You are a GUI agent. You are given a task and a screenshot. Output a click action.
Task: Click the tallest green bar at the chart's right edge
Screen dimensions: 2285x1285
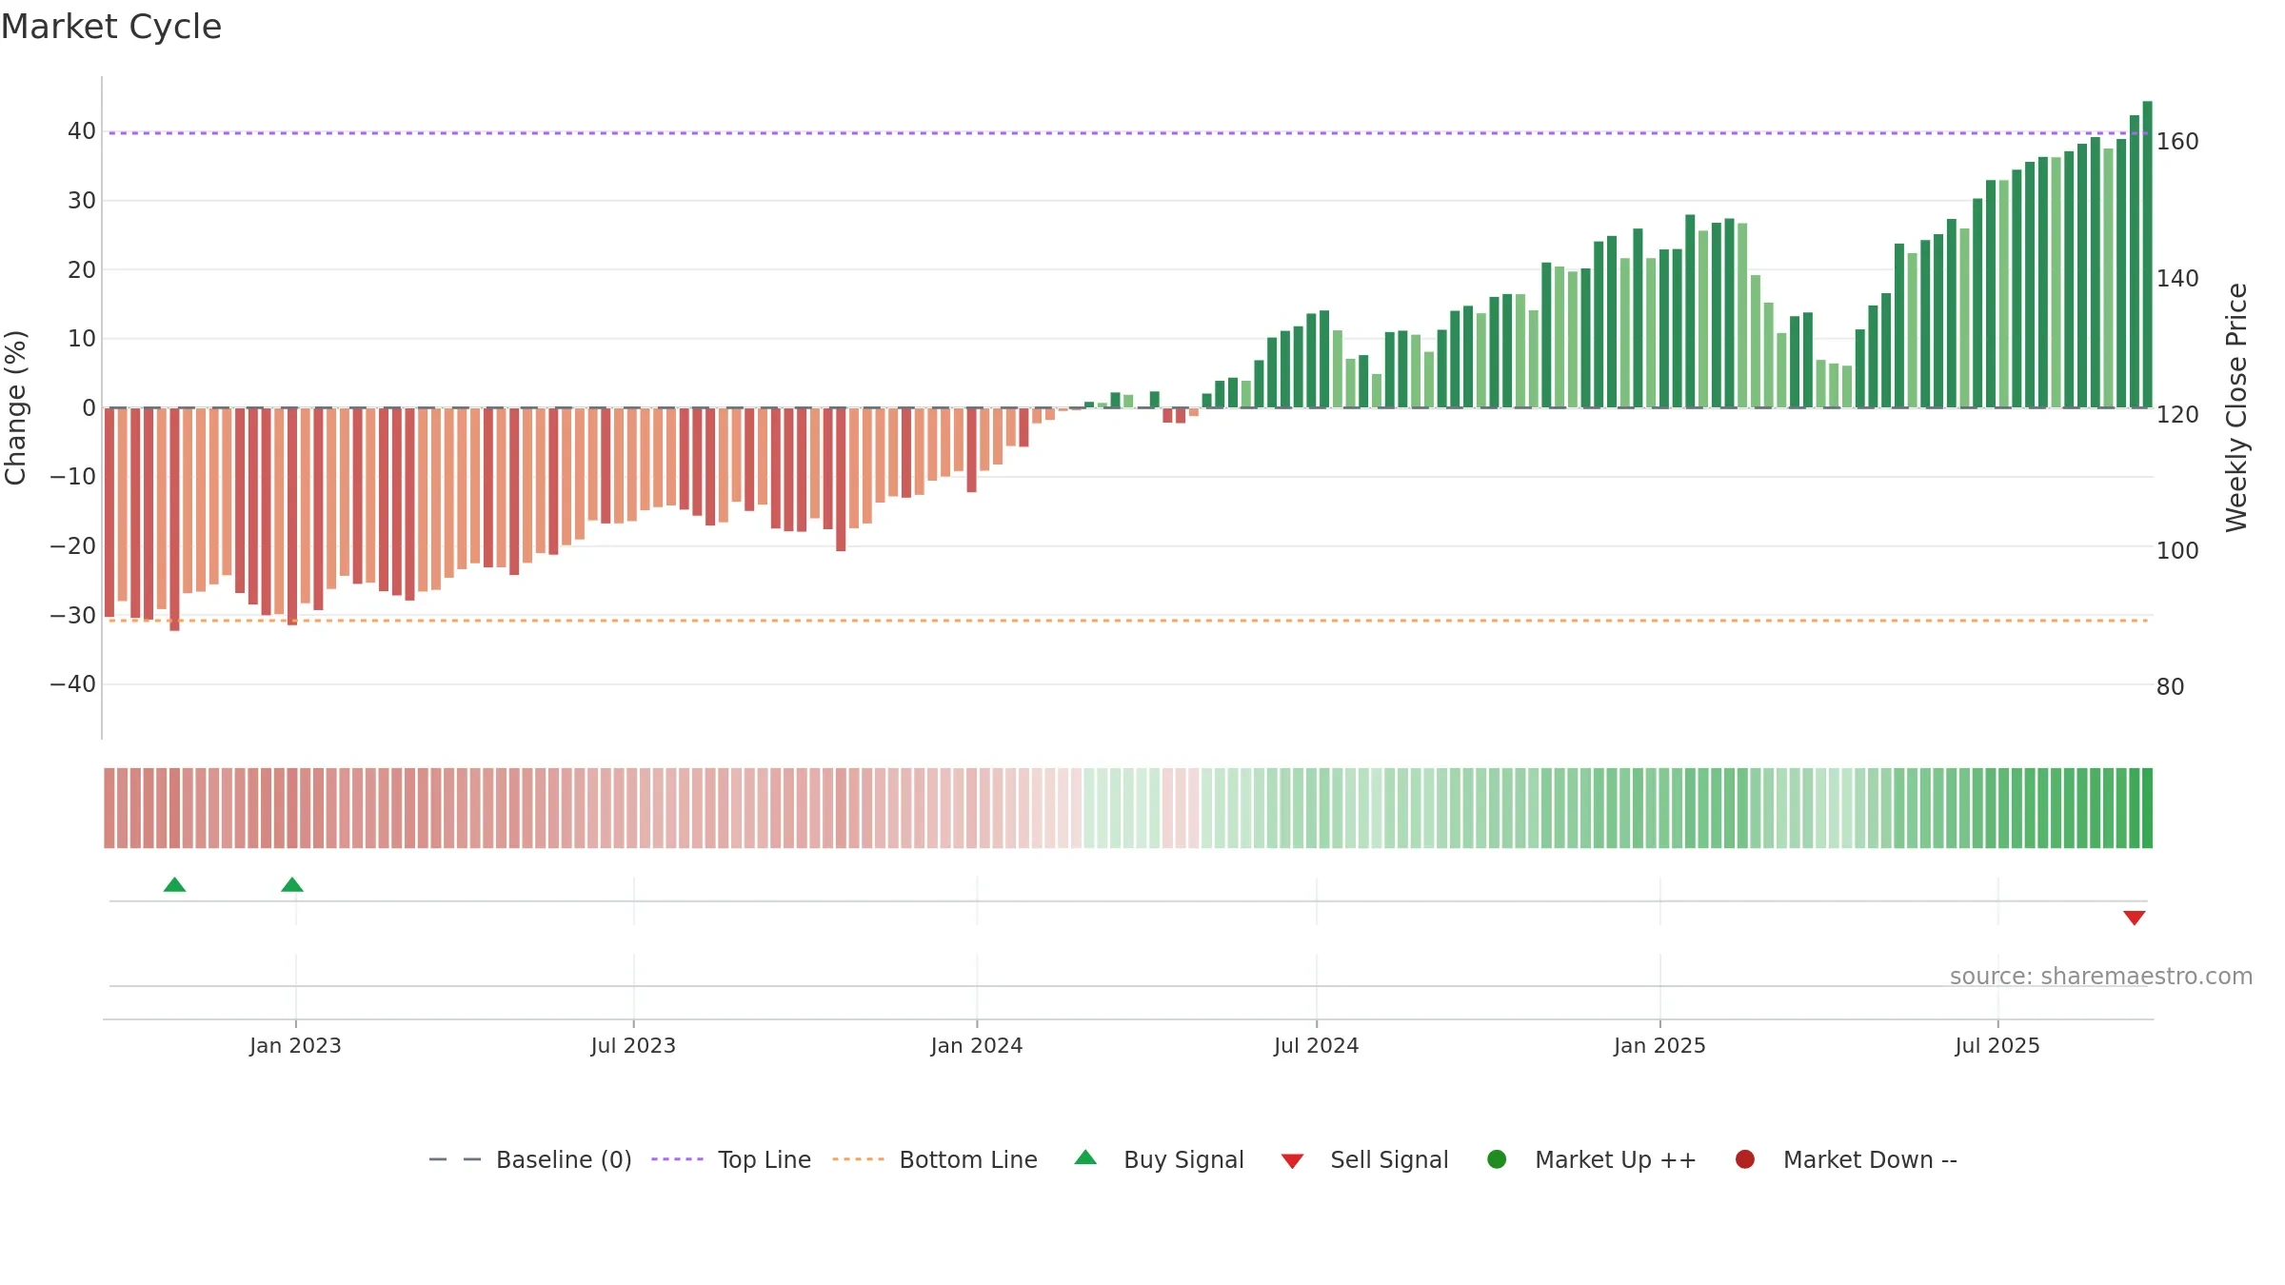[2147, 254]
